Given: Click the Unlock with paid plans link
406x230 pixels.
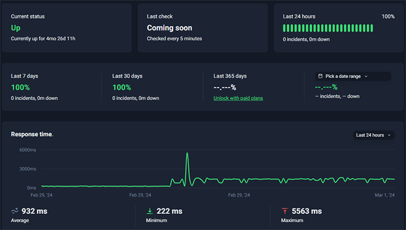Looking at the screenshot, I should point(238,98).
